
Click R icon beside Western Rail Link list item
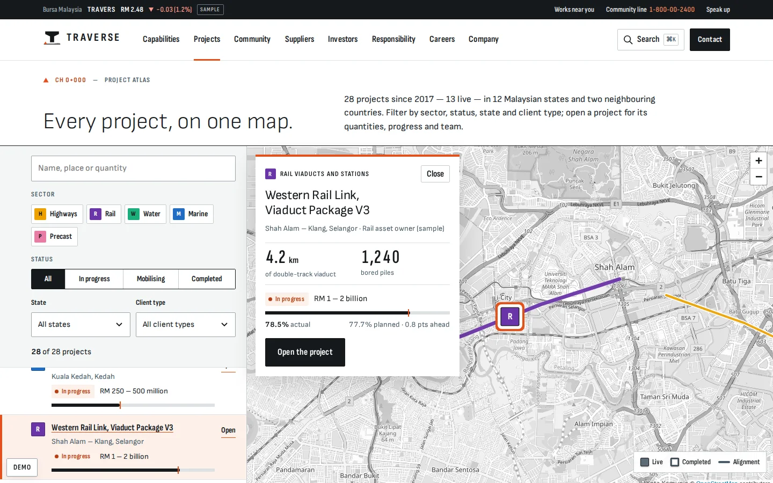point(38,429)
